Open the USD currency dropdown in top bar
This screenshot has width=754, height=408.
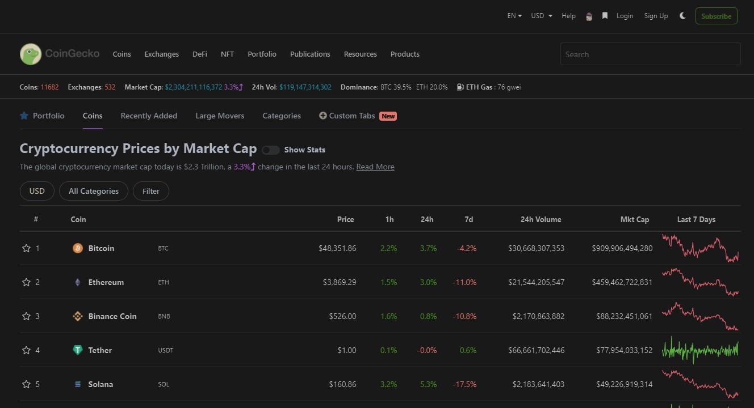[x=542, y=16]
